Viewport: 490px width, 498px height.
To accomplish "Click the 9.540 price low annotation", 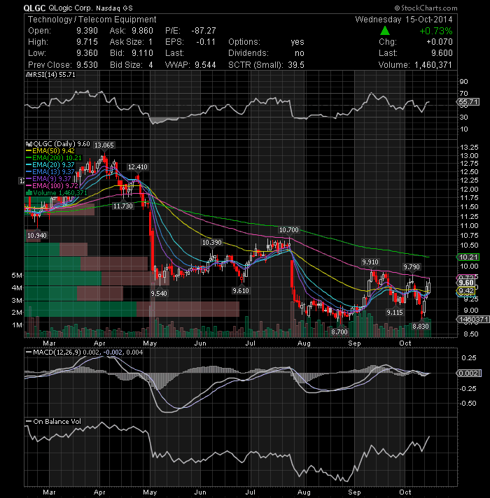I will (x=159, y=294).
